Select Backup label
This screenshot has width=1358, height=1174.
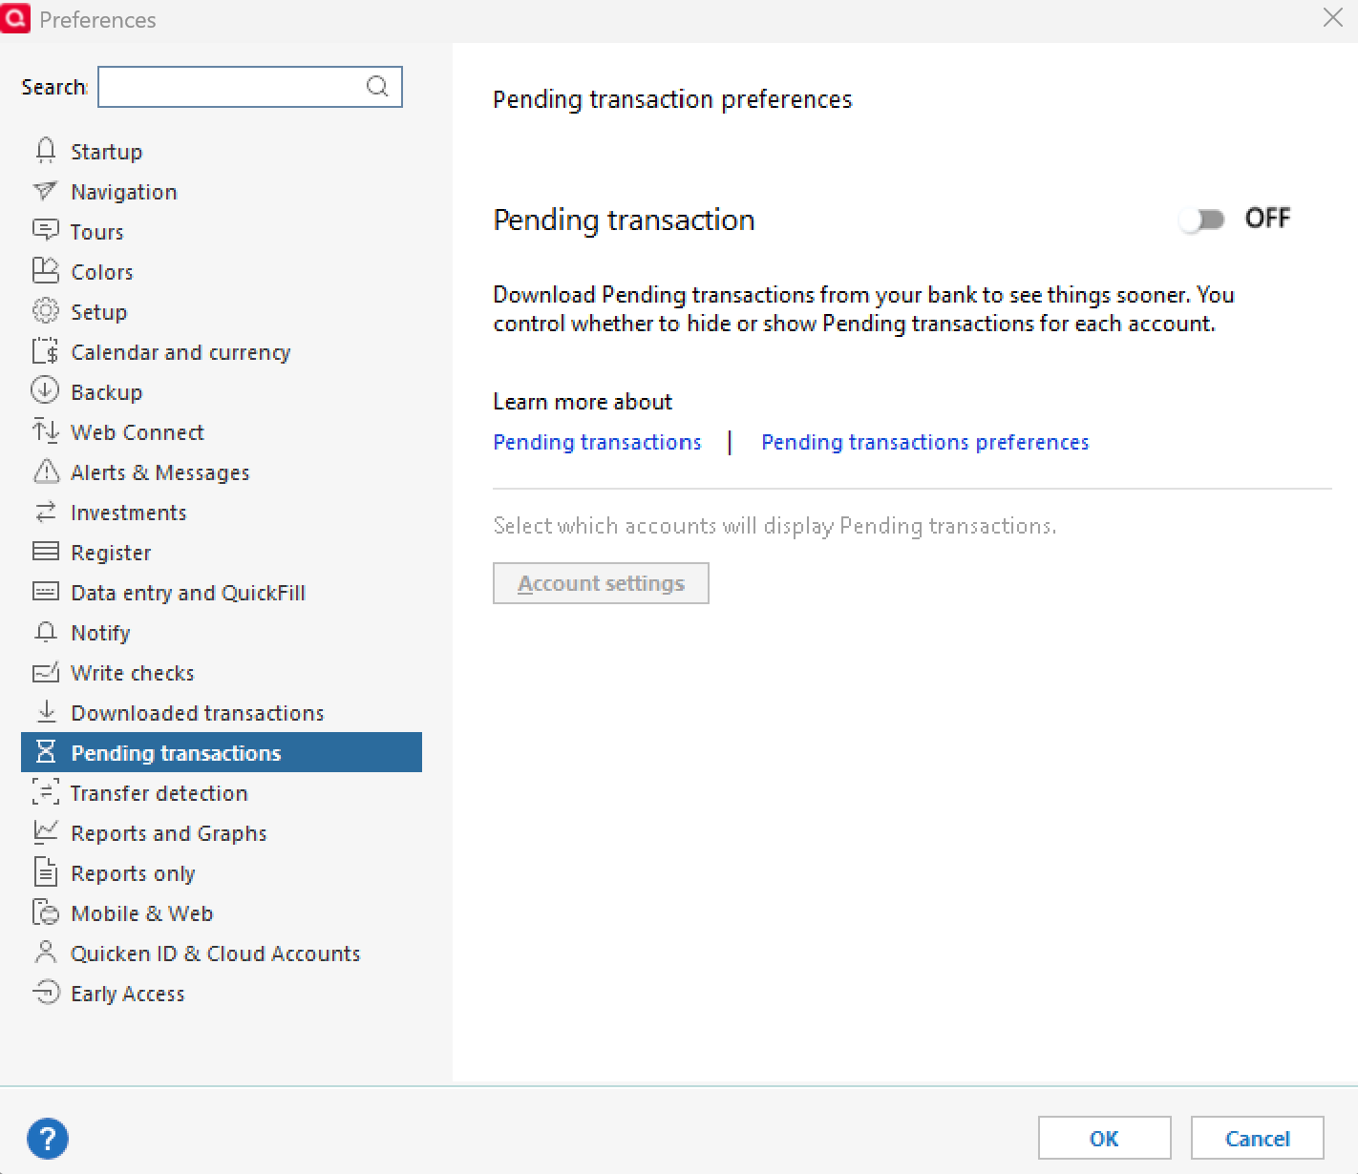point(107,392)
